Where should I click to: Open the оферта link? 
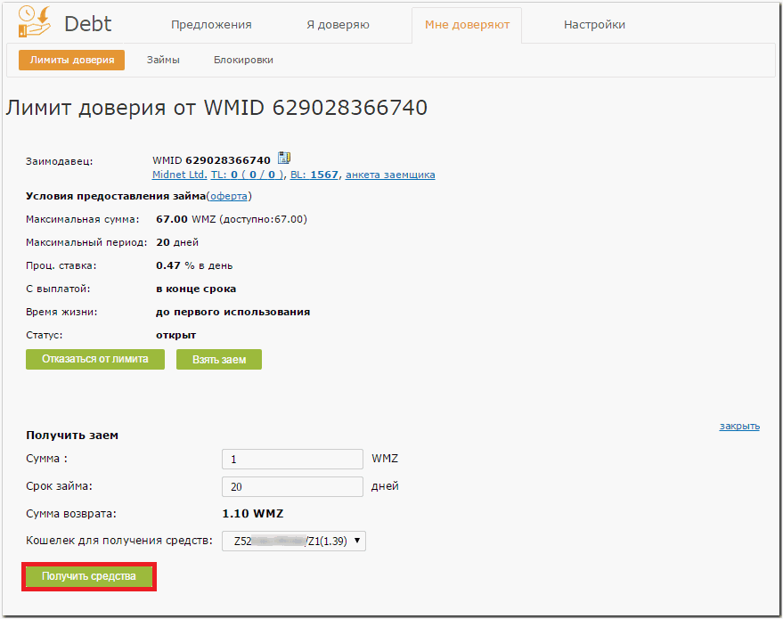click(x=229, y=196)
